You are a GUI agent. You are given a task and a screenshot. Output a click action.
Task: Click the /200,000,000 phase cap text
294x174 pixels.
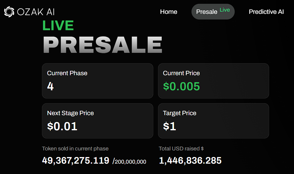(x=129, y=161)
